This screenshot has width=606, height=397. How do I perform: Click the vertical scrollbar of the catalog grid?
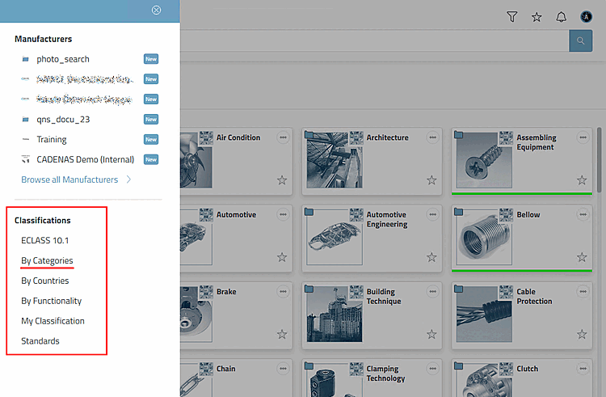pyautogui.click(x=599, y=160)
